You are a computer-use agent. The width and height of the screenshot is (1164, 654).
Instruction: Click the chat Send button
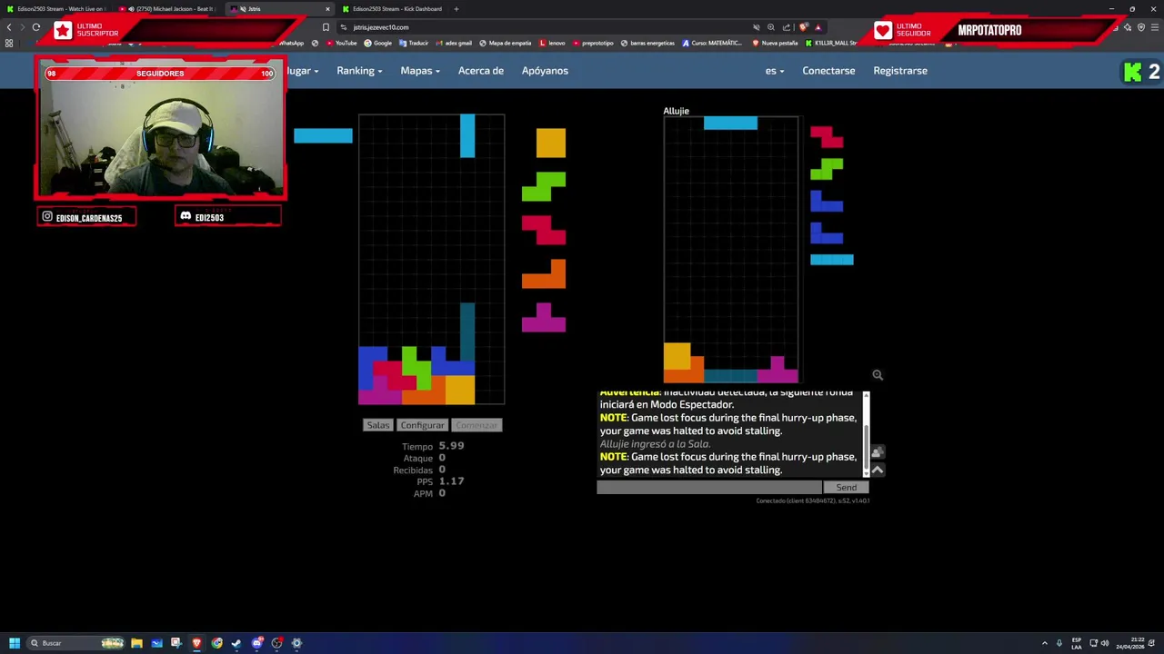point(847,488)
